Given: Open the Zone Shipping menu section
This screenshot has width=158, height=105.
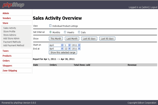Looking at the screenshot, I should pos(10,71).
